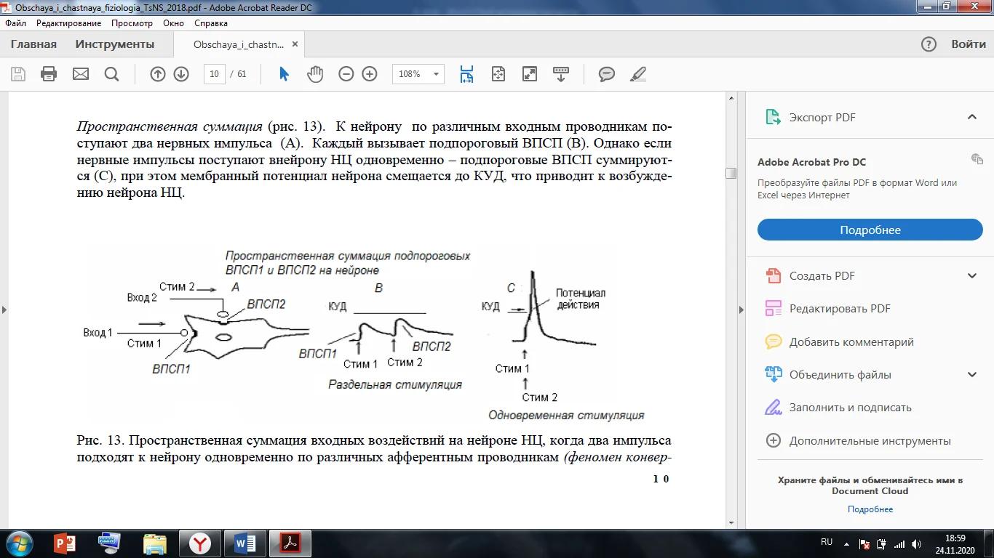Switch to full screen mode icon
Screen dimensions: 994x558
pos(530,74)
